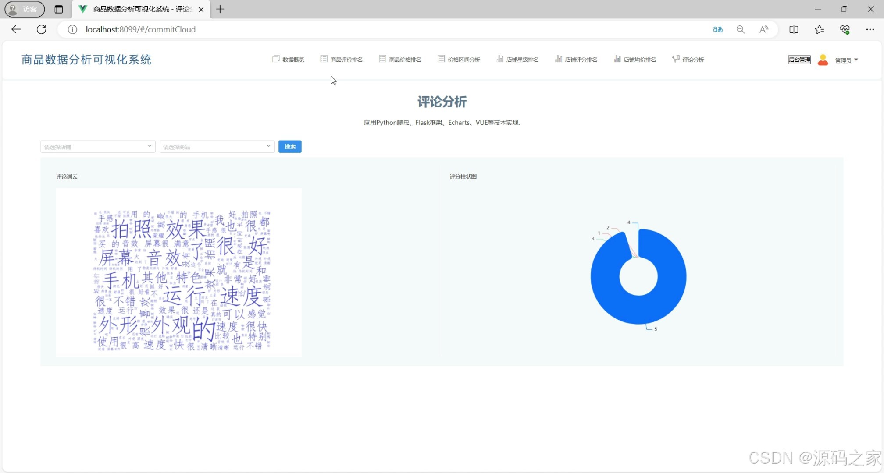Expand the 请选择店铺 store dropdown
The image size is (884, 473).
pyautogui.click(x=98, y=147)
